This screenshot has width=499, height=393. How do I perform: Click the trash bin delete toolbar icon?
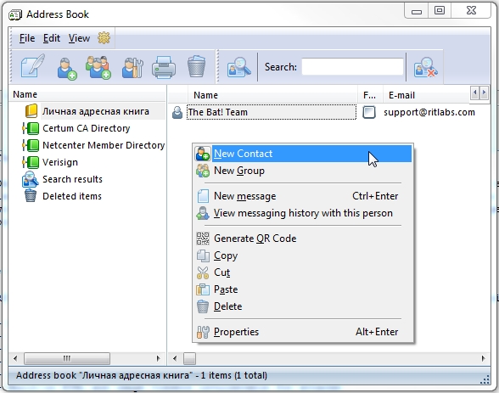196,66
